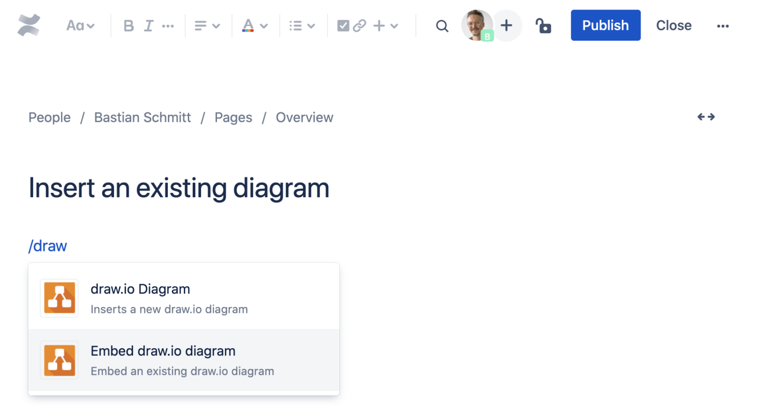Expand the text alignment dropdown
The image size is (761, 414).
point(207,26)
